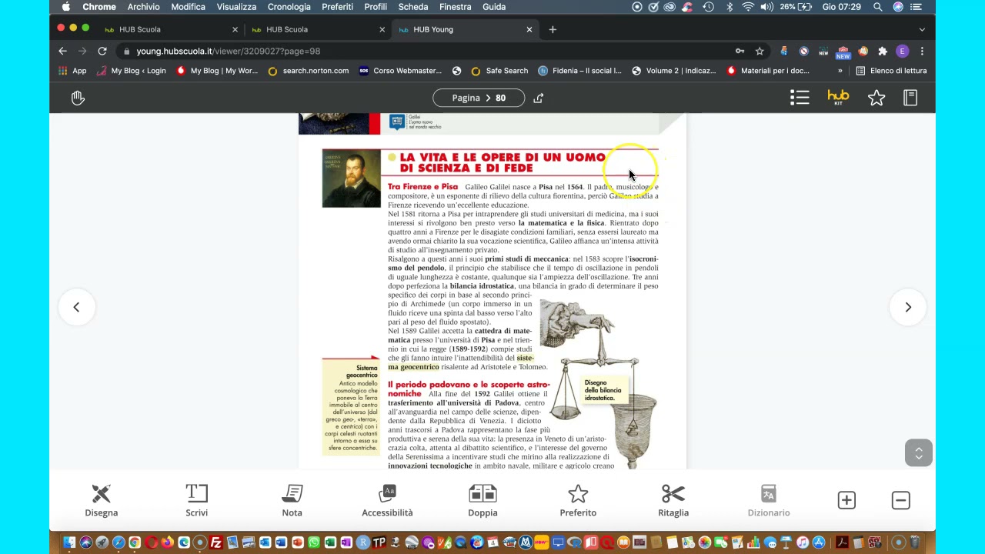Show more bookmarks chevron
Image resolution: width=985 pixels, height=554 pixels.
[840, 71]
